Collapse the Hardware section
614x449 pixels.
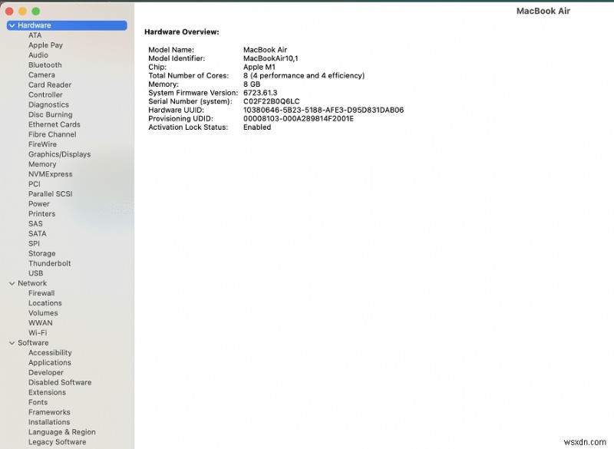coord(11,25)
